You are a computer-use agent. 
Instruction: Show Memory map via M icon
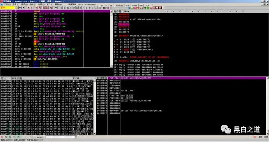pos(67,8)
